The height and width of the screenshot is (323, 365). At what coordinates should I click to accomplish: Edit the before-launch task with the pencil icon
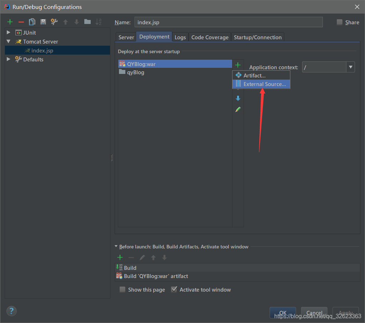142,257
